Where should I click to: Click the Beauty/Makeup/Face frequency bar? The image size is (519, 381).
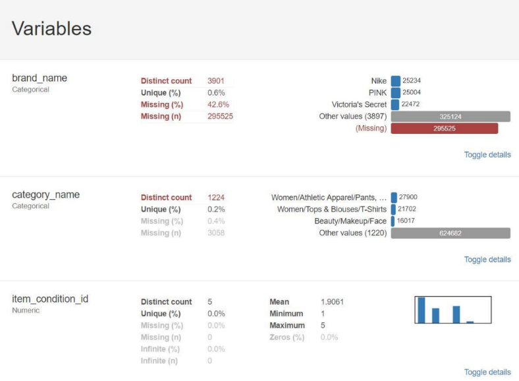393,221
